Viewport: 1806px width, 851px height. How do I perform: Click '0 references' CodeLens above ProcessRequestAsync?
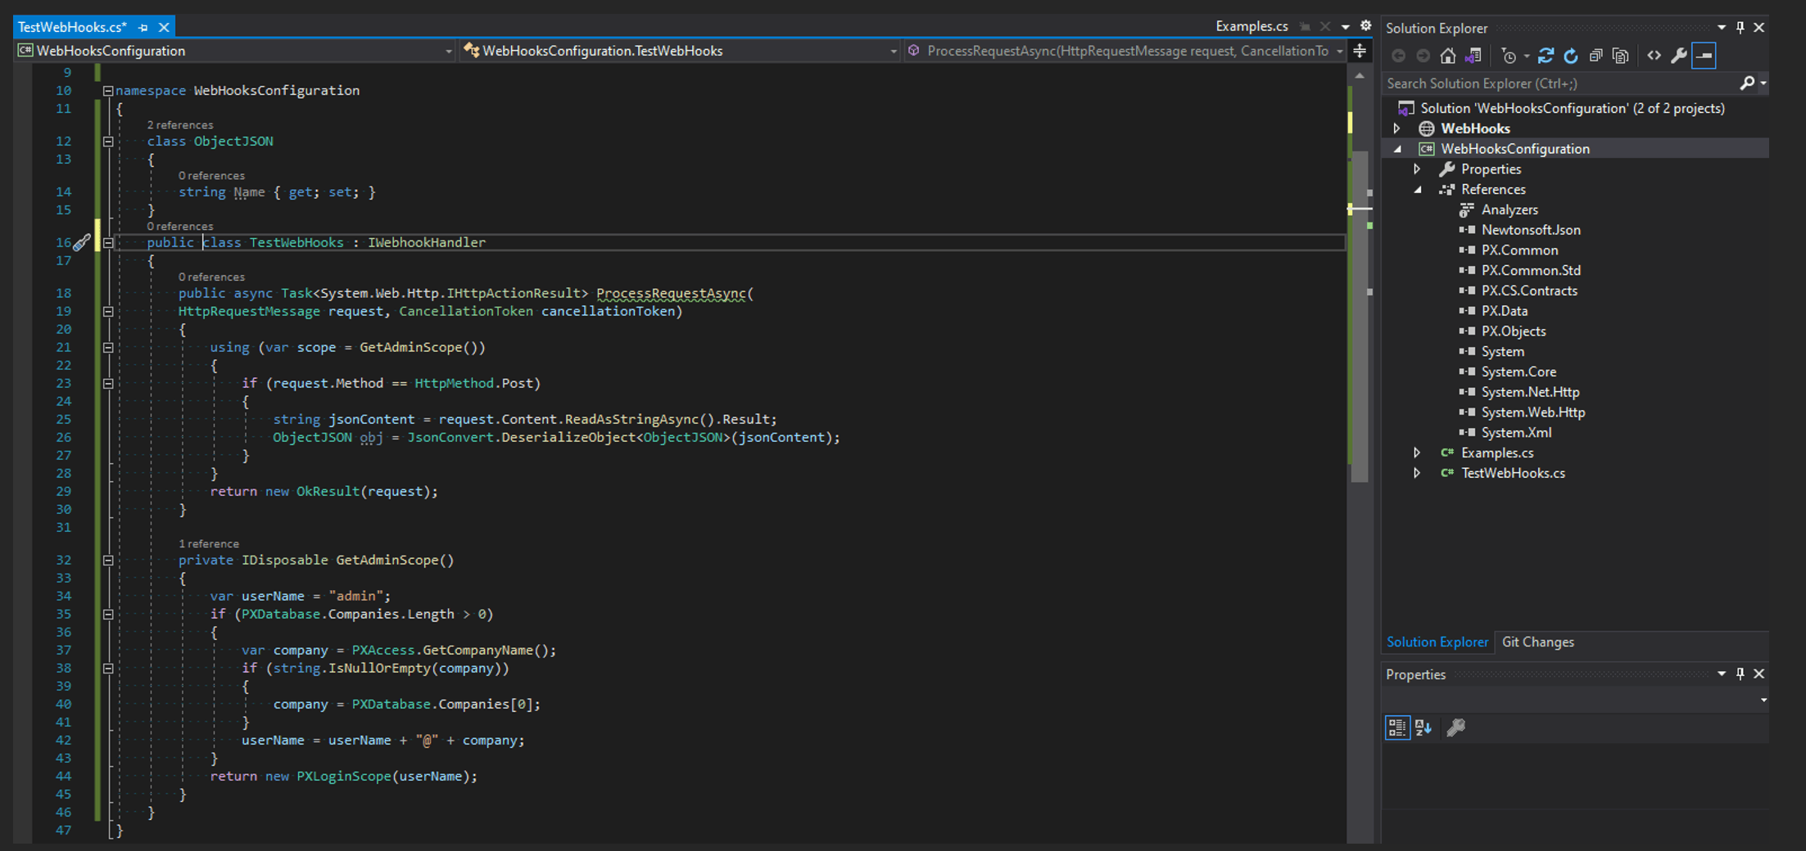click(x=211, y=277)
